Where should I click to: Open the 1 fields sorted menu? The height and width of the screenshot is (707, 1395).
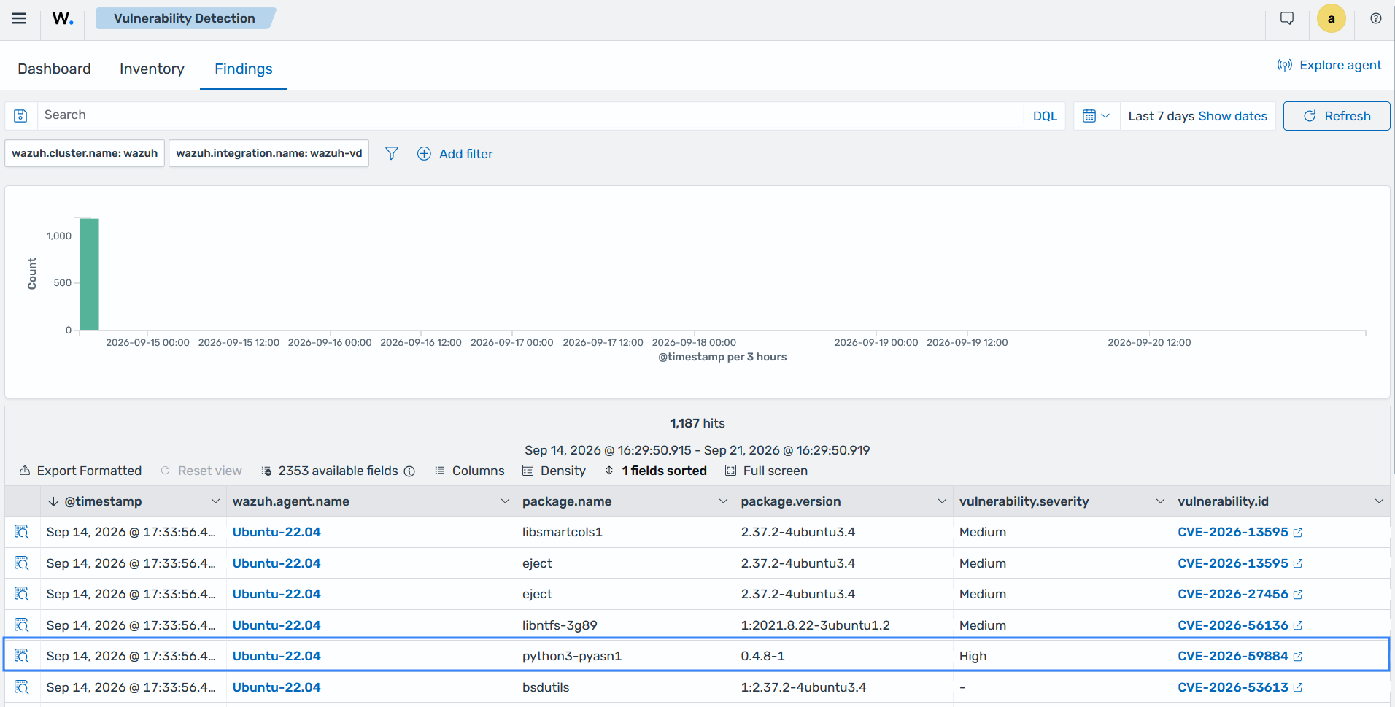point(655,471)
